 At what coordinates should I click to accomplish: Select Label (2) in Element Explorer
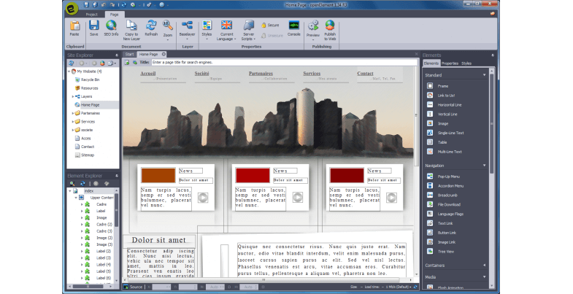tap(104, 251)
